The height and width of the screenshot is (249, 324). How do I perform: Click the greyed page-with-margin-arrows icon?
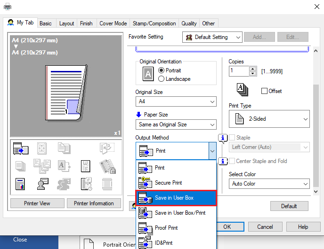[x=42, y=148]
